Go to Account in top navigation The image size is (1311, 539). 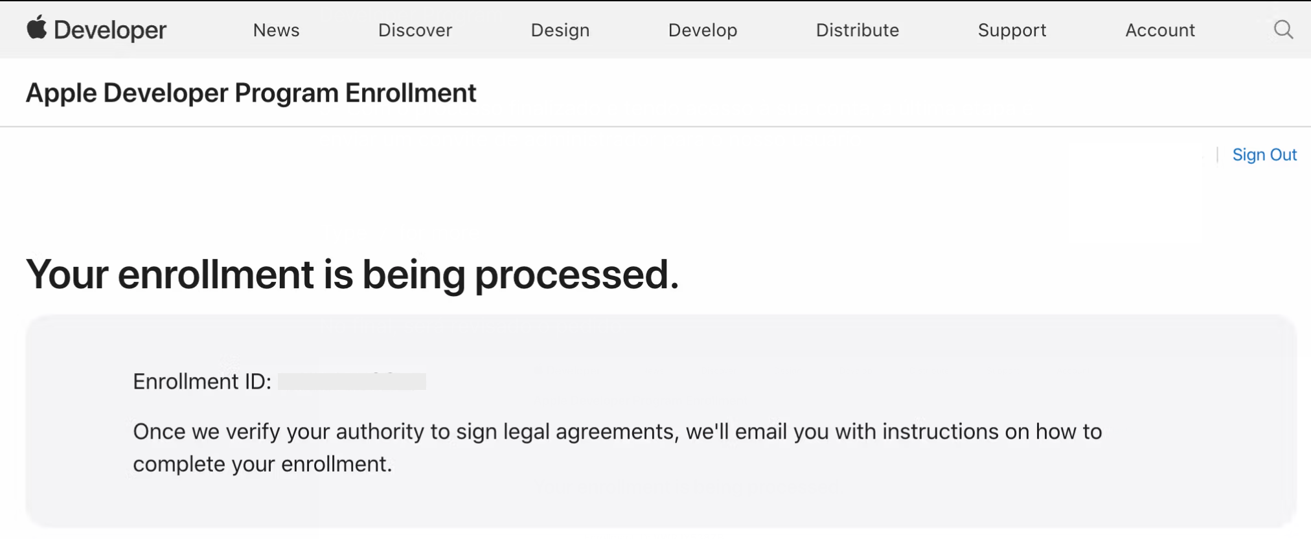(x=1160, y=30)
